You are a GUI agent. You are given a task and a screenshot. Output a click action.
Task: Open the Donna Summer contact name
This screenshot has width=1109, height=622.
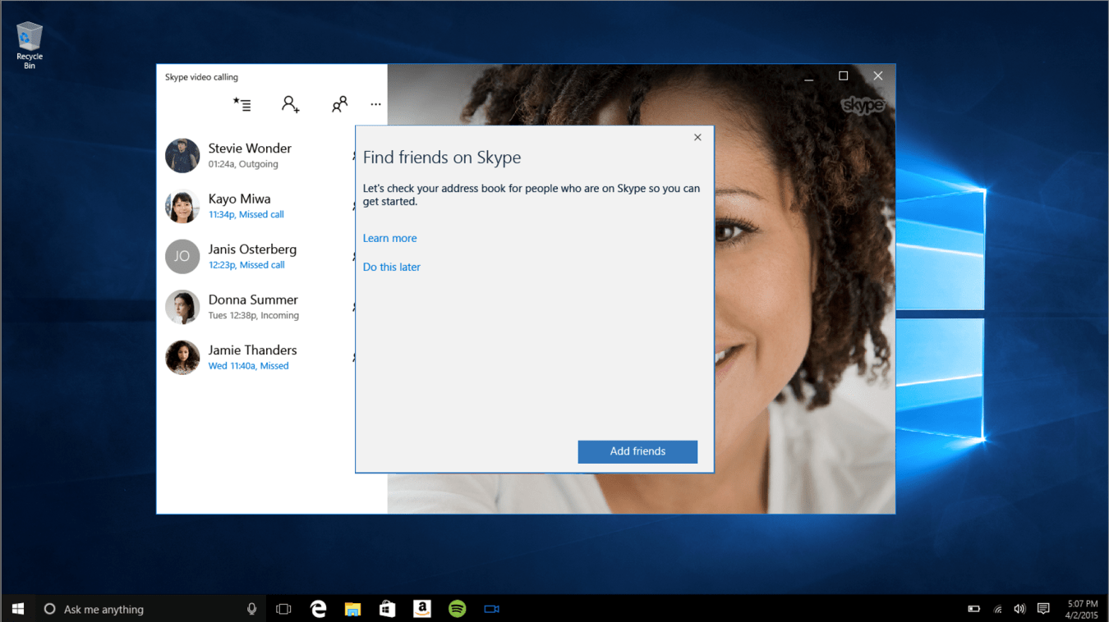click(253, 300)
